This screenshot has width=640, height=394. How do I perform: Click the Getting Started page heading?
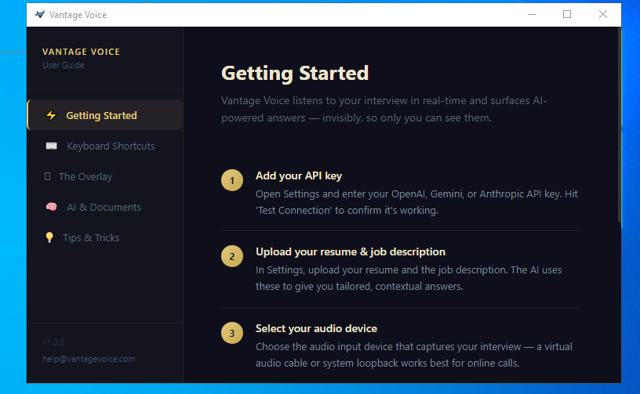tap(295, 74)
